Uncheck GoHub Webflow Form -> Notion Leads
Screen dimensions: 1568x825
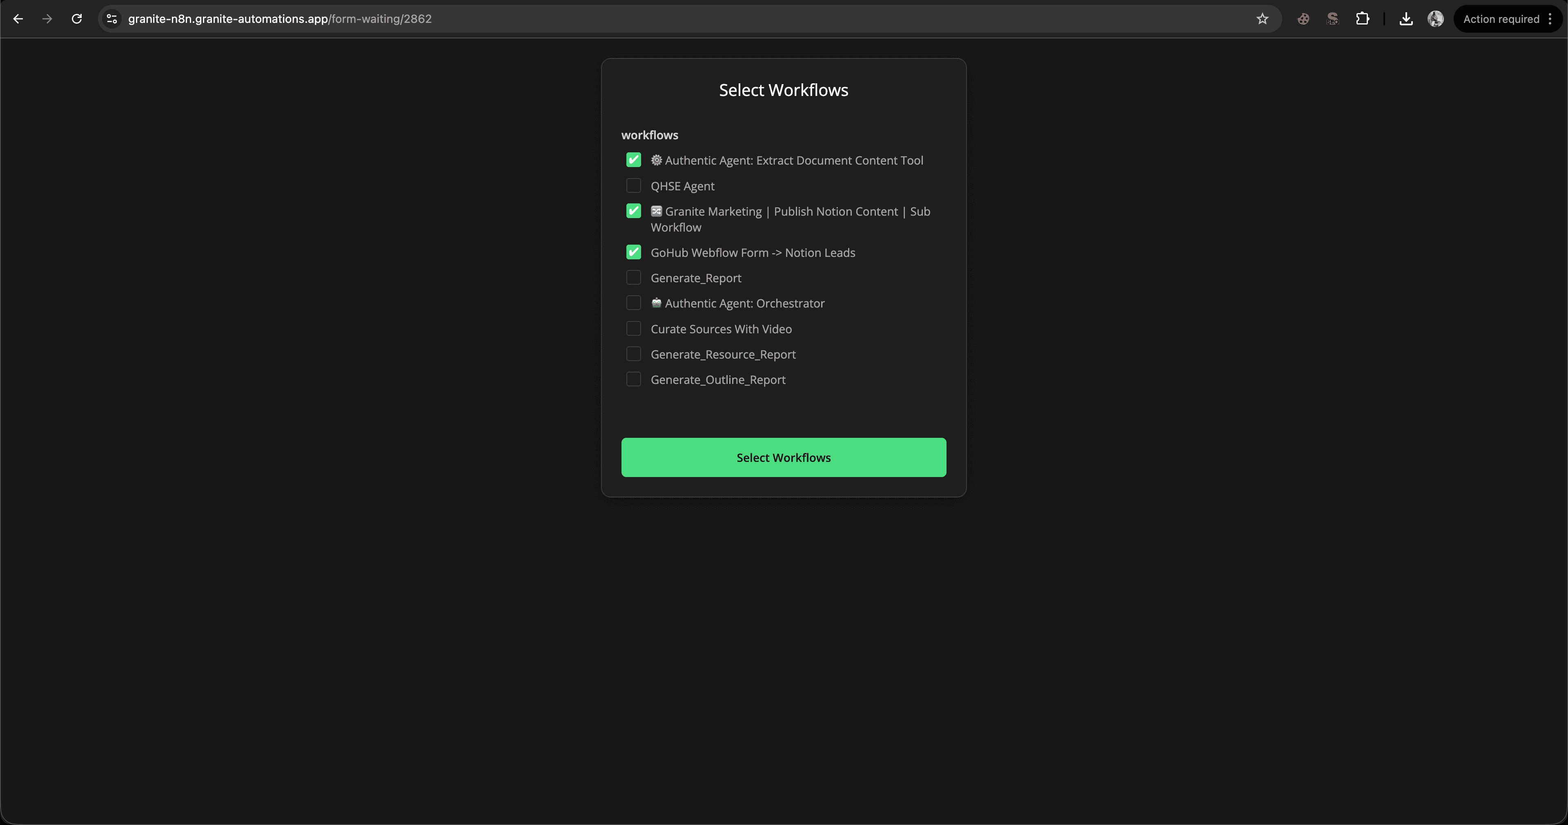point(634,252)
